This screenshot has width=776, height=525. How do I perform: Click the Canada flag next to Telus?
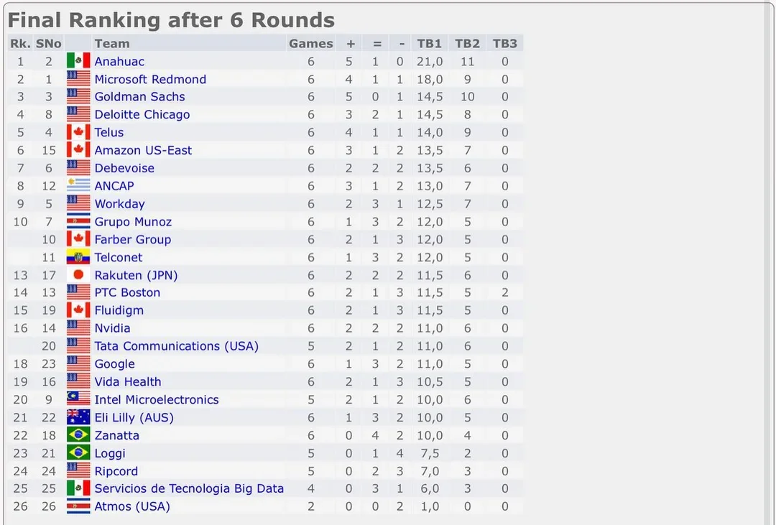[78, 132]
